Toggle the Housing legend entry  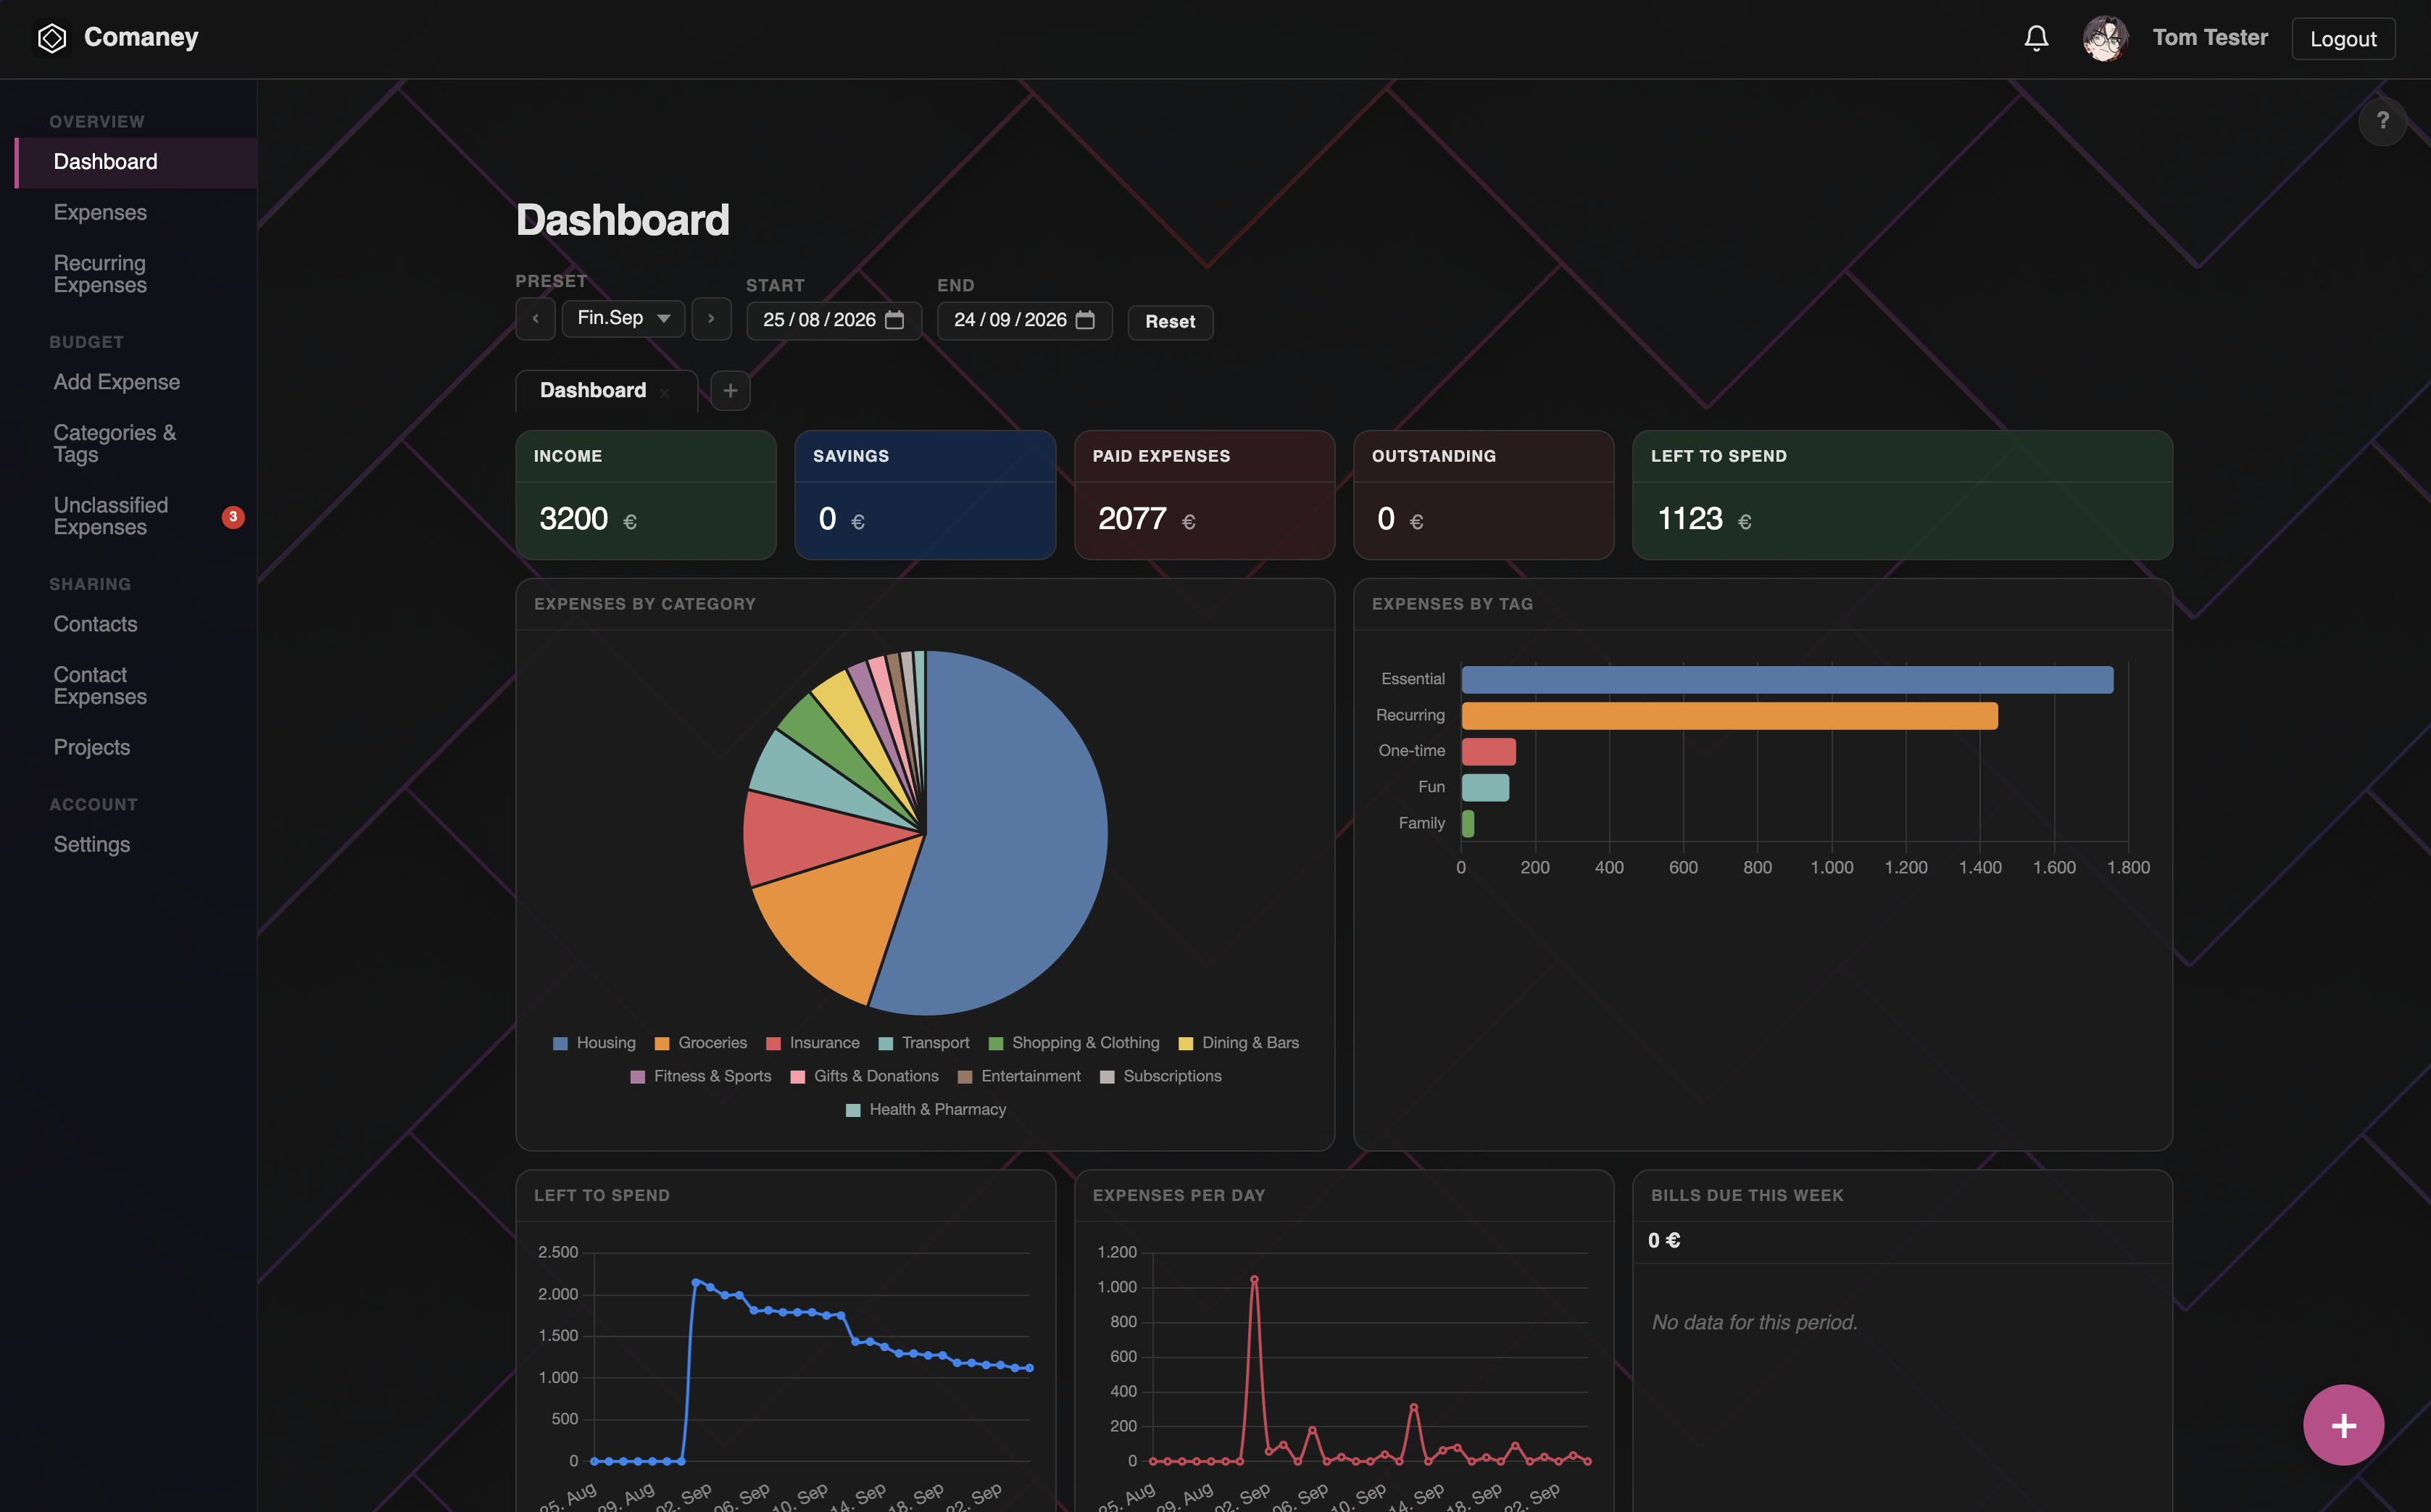click(x=594, y=1043)
